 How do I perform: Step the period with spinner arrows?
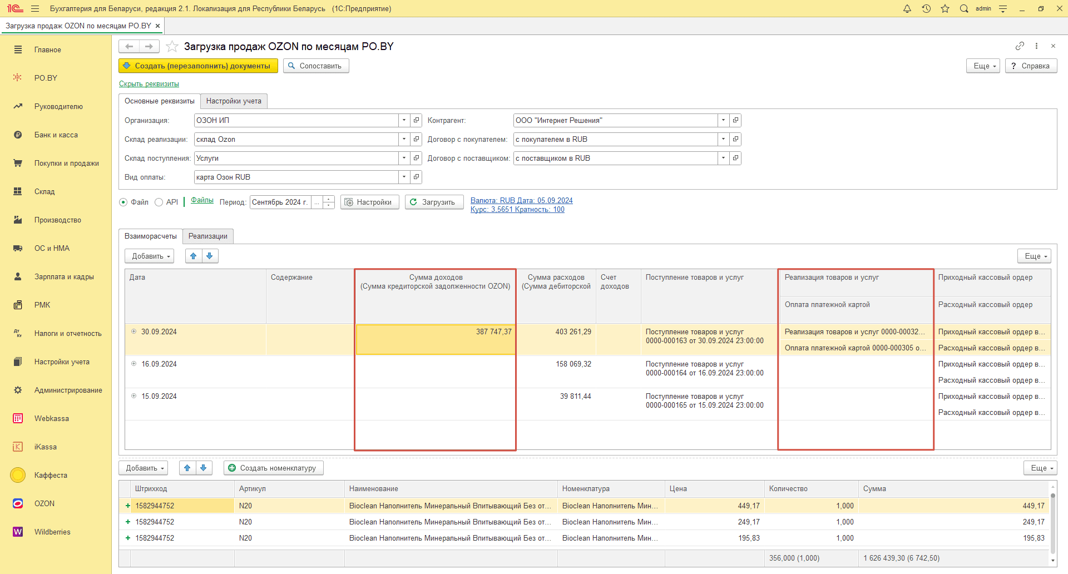329,202
